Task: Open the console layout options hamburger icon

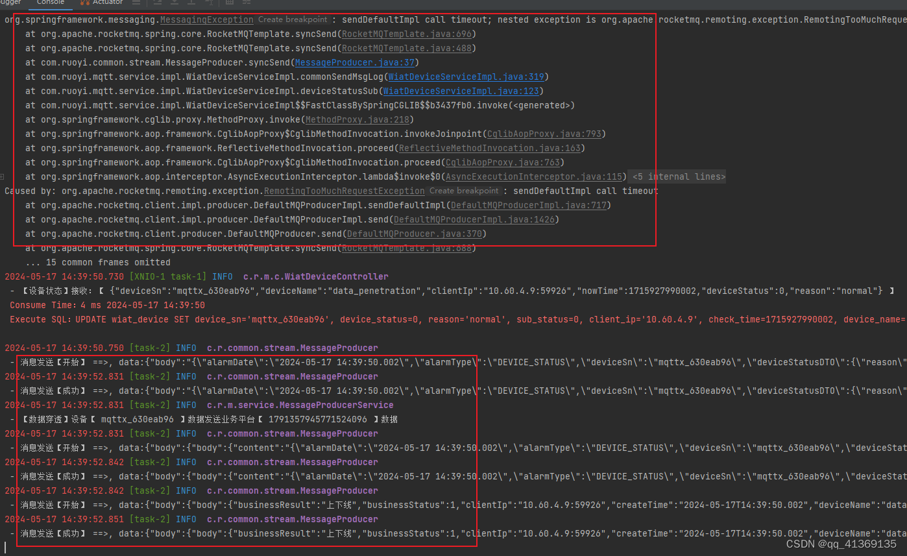Action: [x=136, y=3]
